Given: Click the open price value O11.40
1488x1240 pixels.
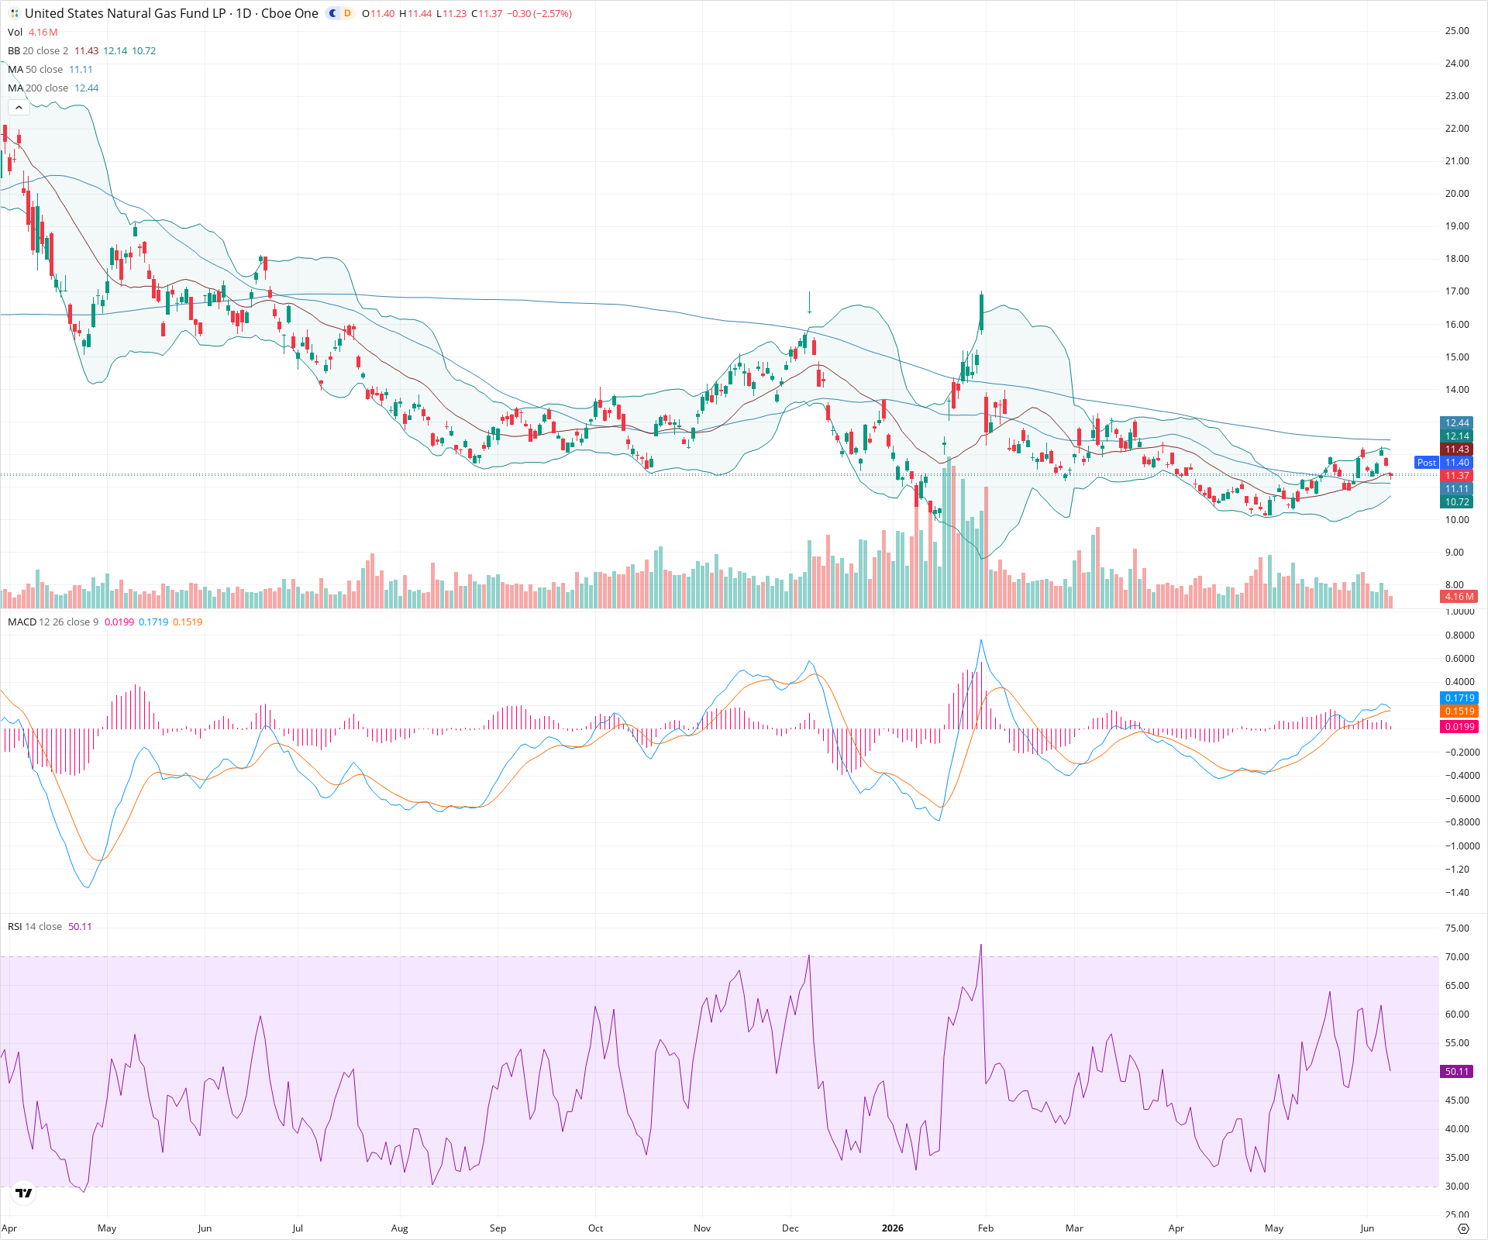Looking at the screenshot, I should pyautogui.click(x=378, y=14).
